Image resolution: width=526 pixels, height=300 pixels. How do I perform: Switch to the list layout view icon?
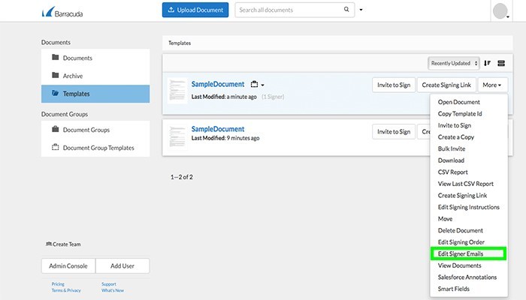pyautogui.click(x=502, y=63)
